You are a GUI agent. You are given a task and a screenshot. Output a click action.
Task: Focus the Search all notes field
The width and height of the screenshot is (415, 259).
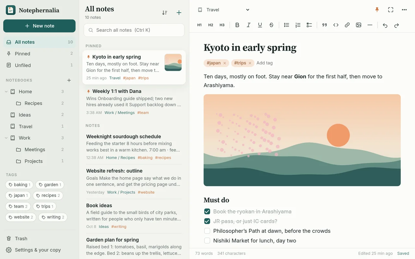pyautogui.click(x=134, y=30)
